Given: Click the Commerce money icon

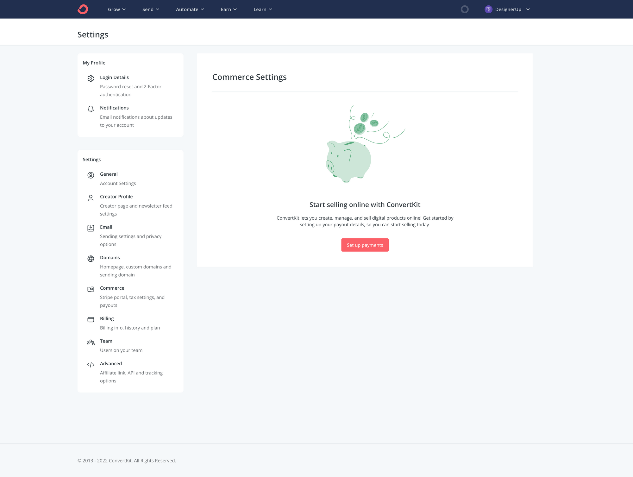Looking at the screenshot, I should pyautogui.click(x=91, y=289).
